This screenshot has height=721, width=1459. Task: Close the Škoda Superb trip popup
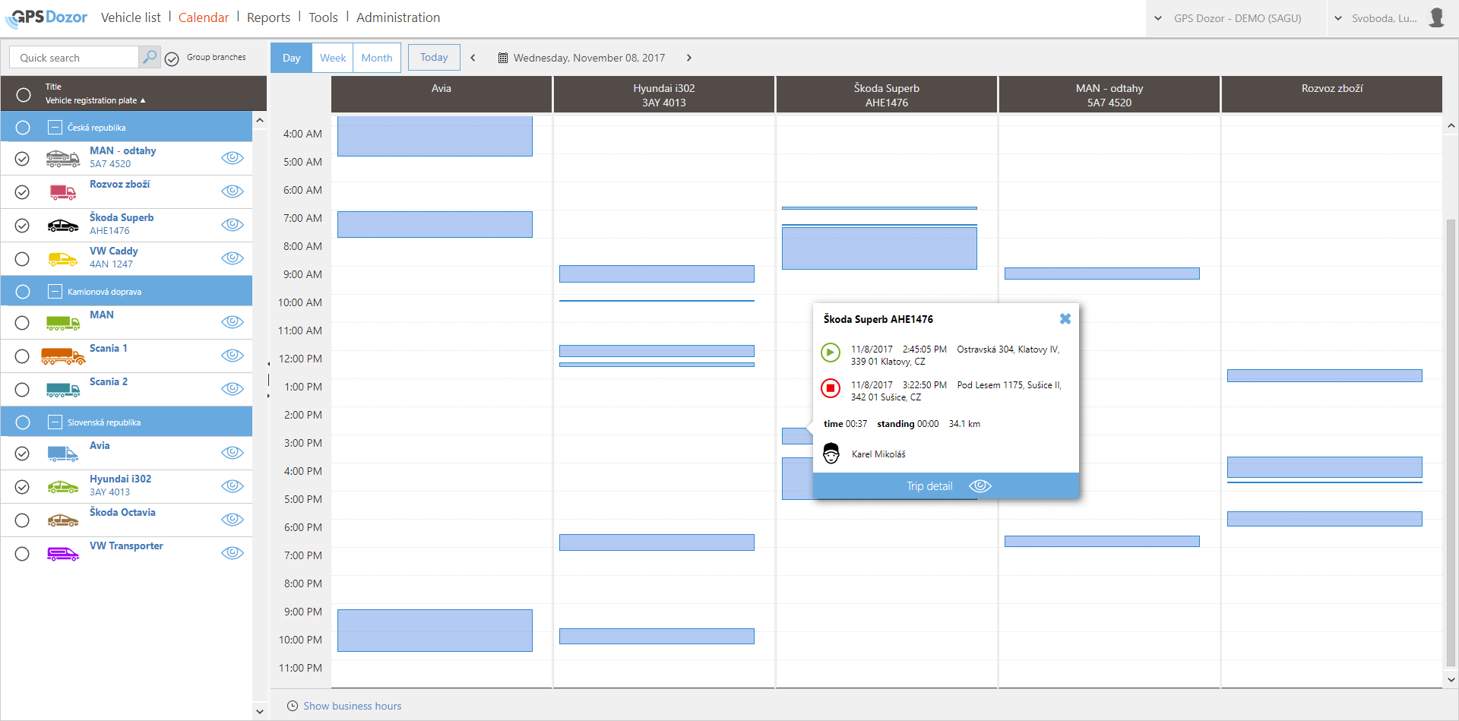(x=1065, y=319)
